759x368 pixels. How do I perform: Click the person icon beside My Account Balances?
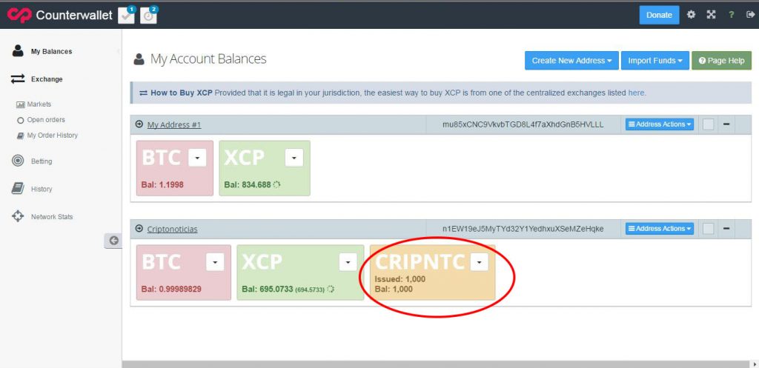139,59
